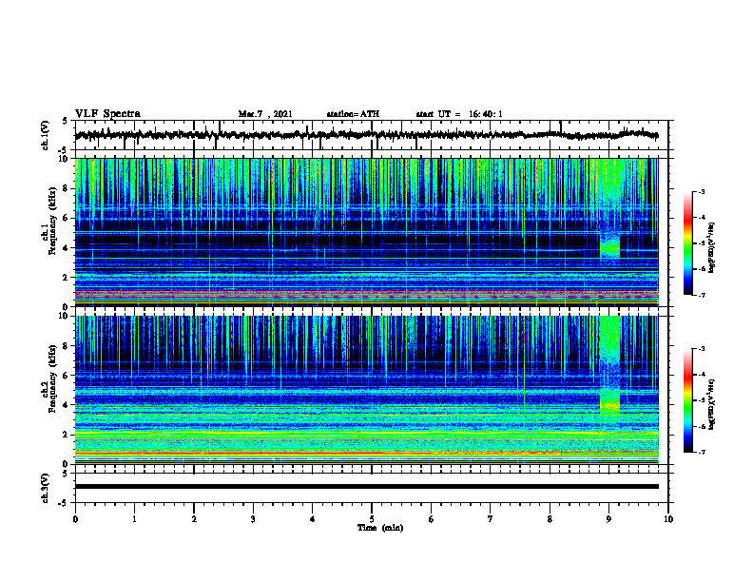Click the ch.3 flat black voltage trace

366,487
